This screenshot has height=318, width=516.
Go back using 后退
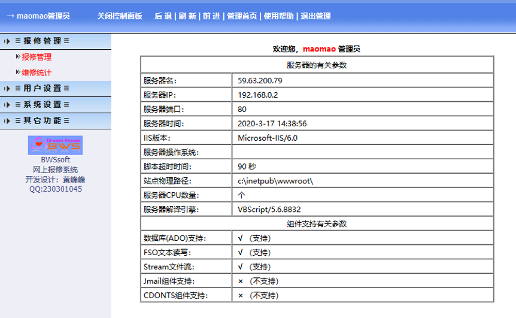163,16
